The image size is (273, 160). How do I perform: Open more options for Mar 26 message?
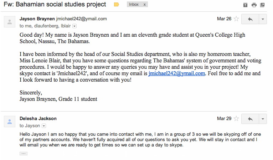pos(263,19)
